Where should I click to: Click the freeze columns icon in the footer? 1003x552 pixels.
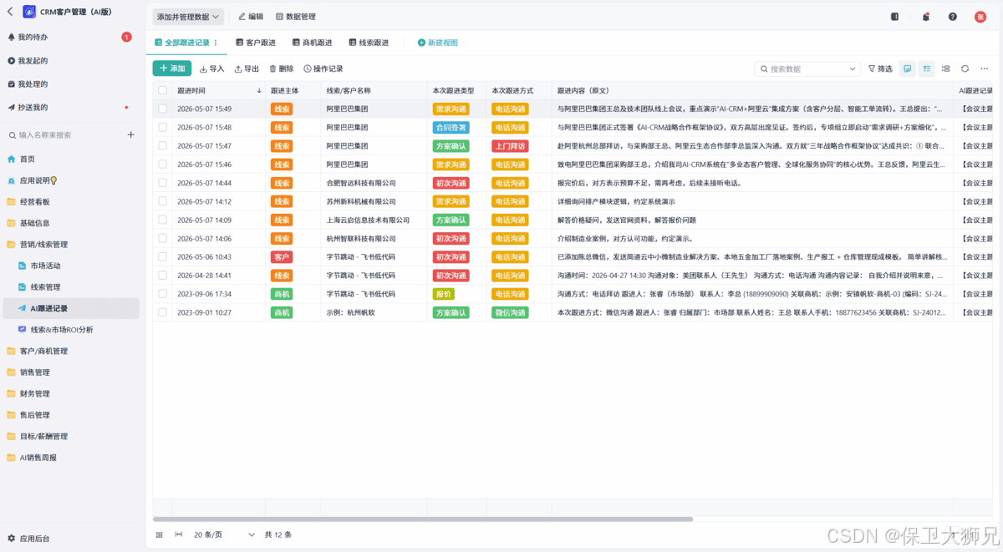coord(160,534)
